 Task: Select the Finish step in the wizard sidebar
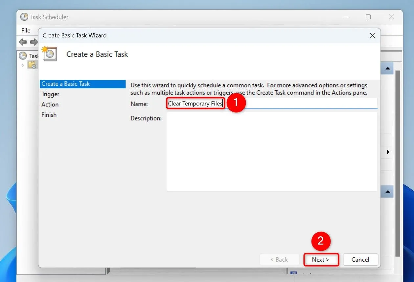(49, 115)
